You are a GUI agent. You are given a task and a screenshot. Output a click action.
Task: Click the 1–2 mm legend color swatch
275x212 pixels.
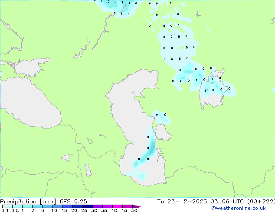click(x=27, y=206)
